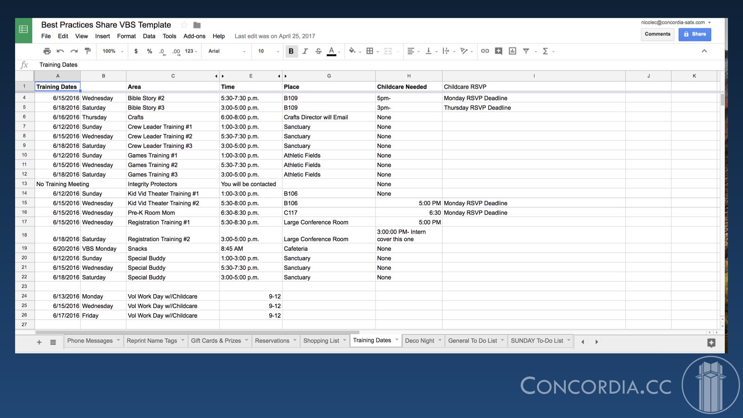Apply currency format with dollar icon

(x=136, y=51)
